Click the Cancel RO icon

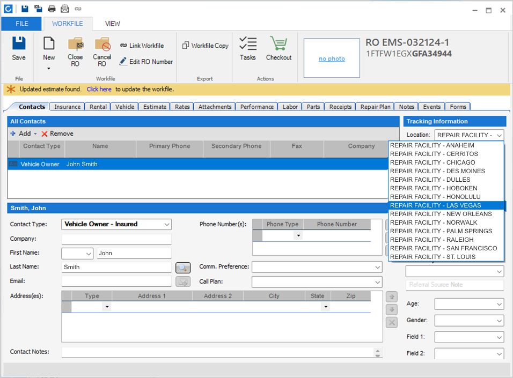[x=102, y=45]
